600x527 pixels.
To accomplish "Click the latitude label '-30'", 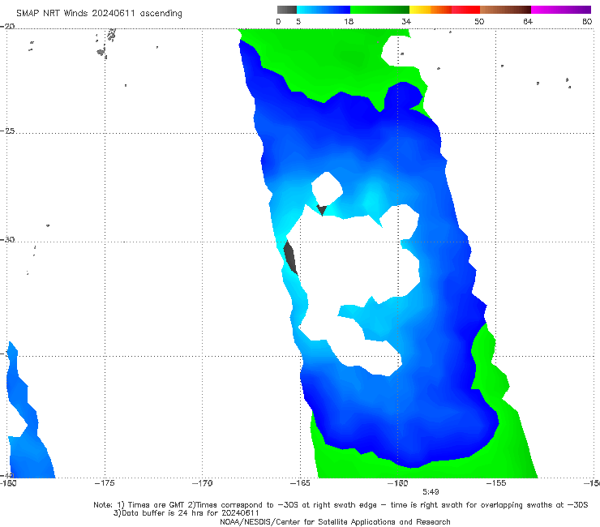I will pyautogui.click(x=7, y=239).
